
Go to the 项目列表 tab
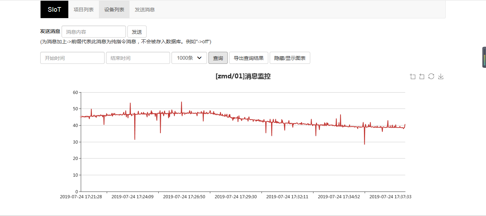(x=84, y=10)
